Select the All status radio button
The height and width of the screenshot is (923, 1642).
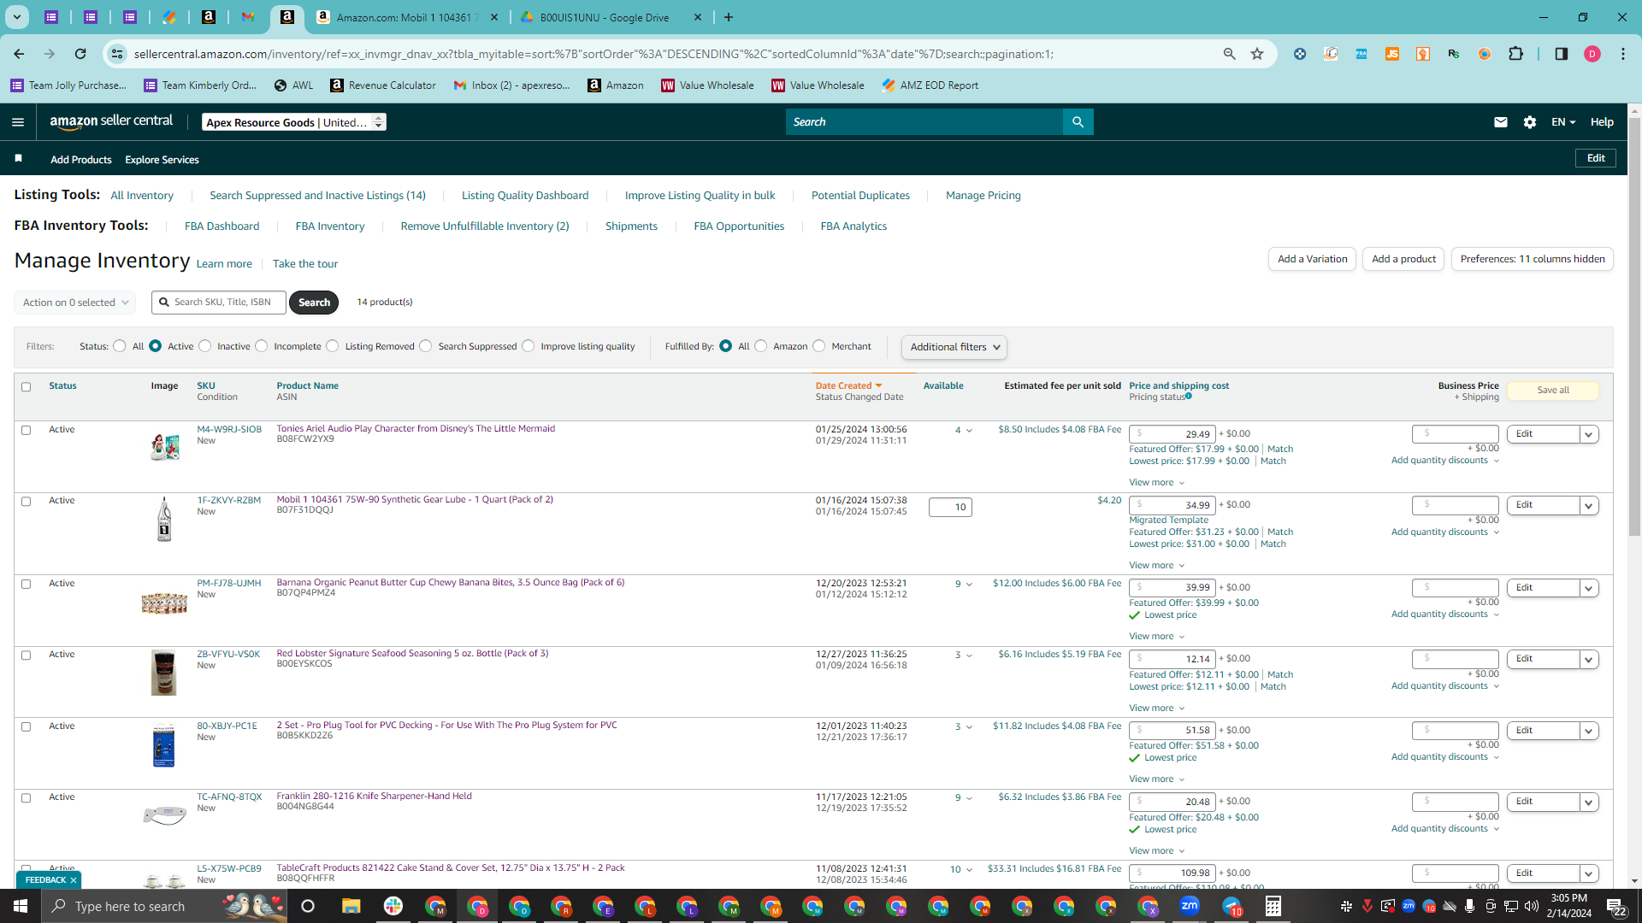pyautogui.click(x=120, y=346)
